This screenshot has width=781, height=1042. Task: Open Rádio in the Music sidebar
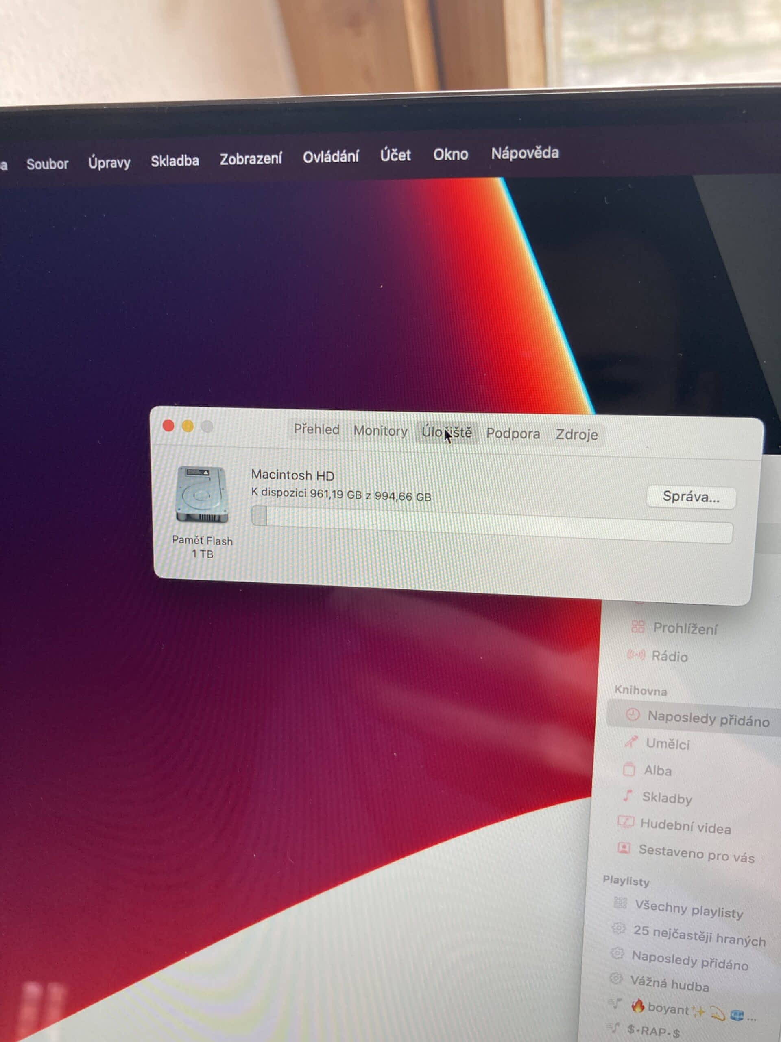click(x=669, y=656)
